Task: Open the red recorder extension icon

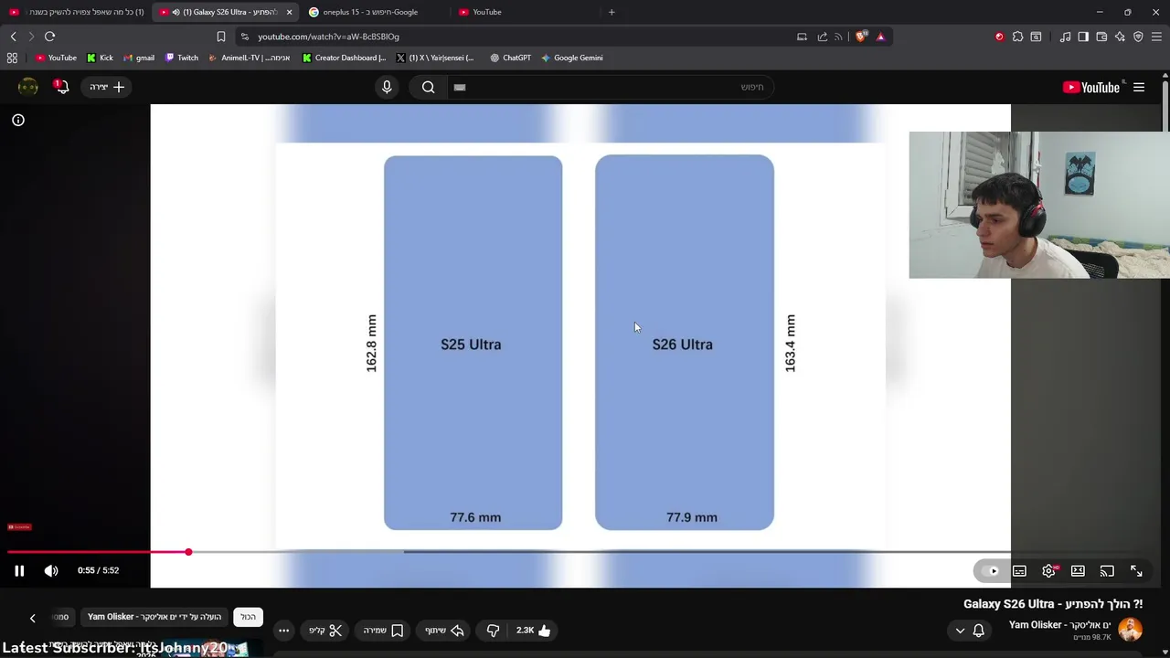Action: click(x=999, y=37)
